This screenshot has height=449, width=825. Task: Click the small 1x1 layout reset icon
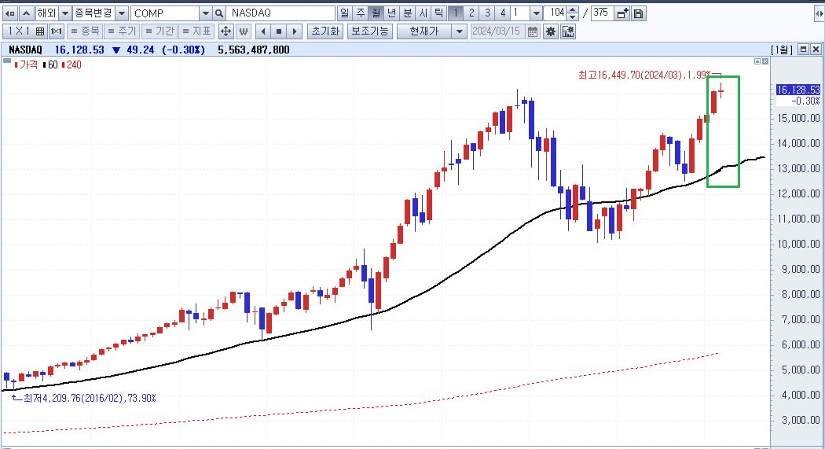click(57, 31)
